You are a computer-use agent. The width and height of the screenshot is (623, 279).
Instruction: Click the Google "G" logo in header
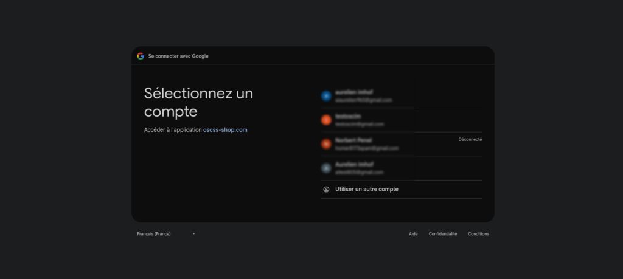coord(141,56)
